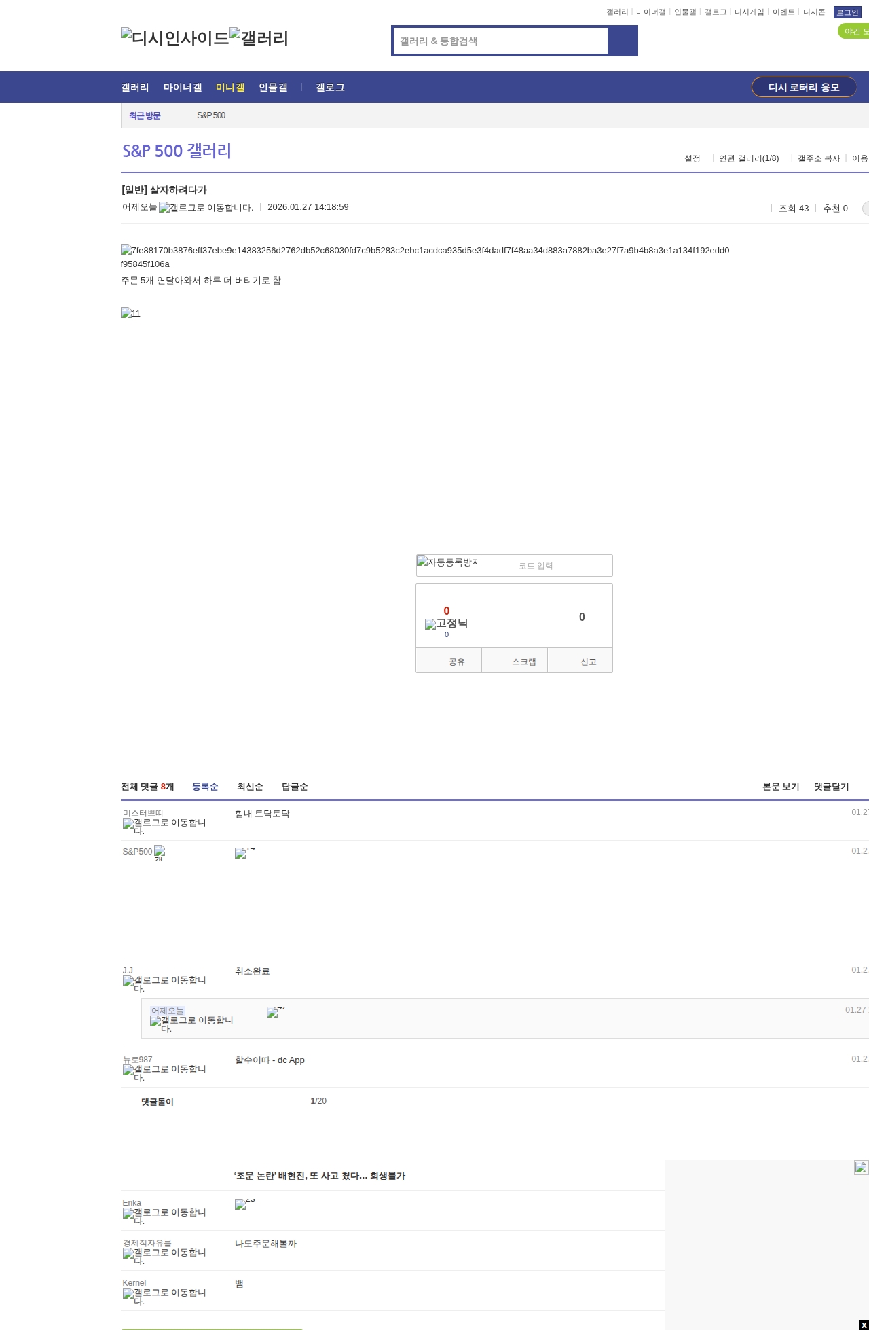Open the gallog icon under commenter 미스터쁘띠
Screen dimensions: 869x1330
tap(164, 827)
